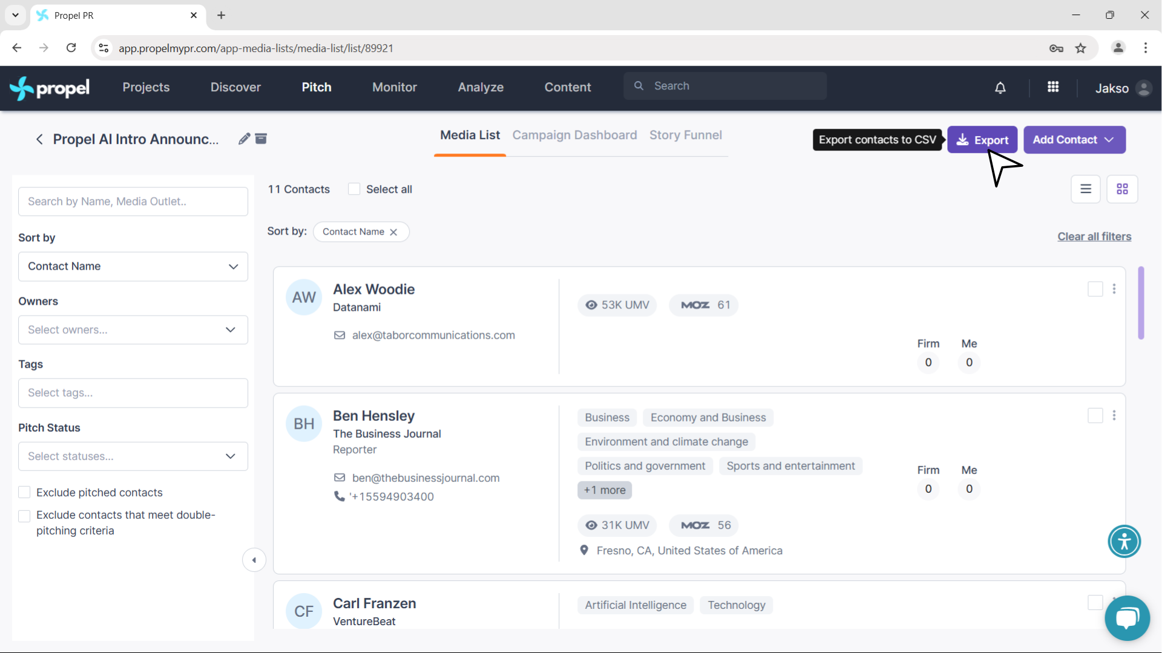Expand the Add Contact dropdown

pos(1074,140)
